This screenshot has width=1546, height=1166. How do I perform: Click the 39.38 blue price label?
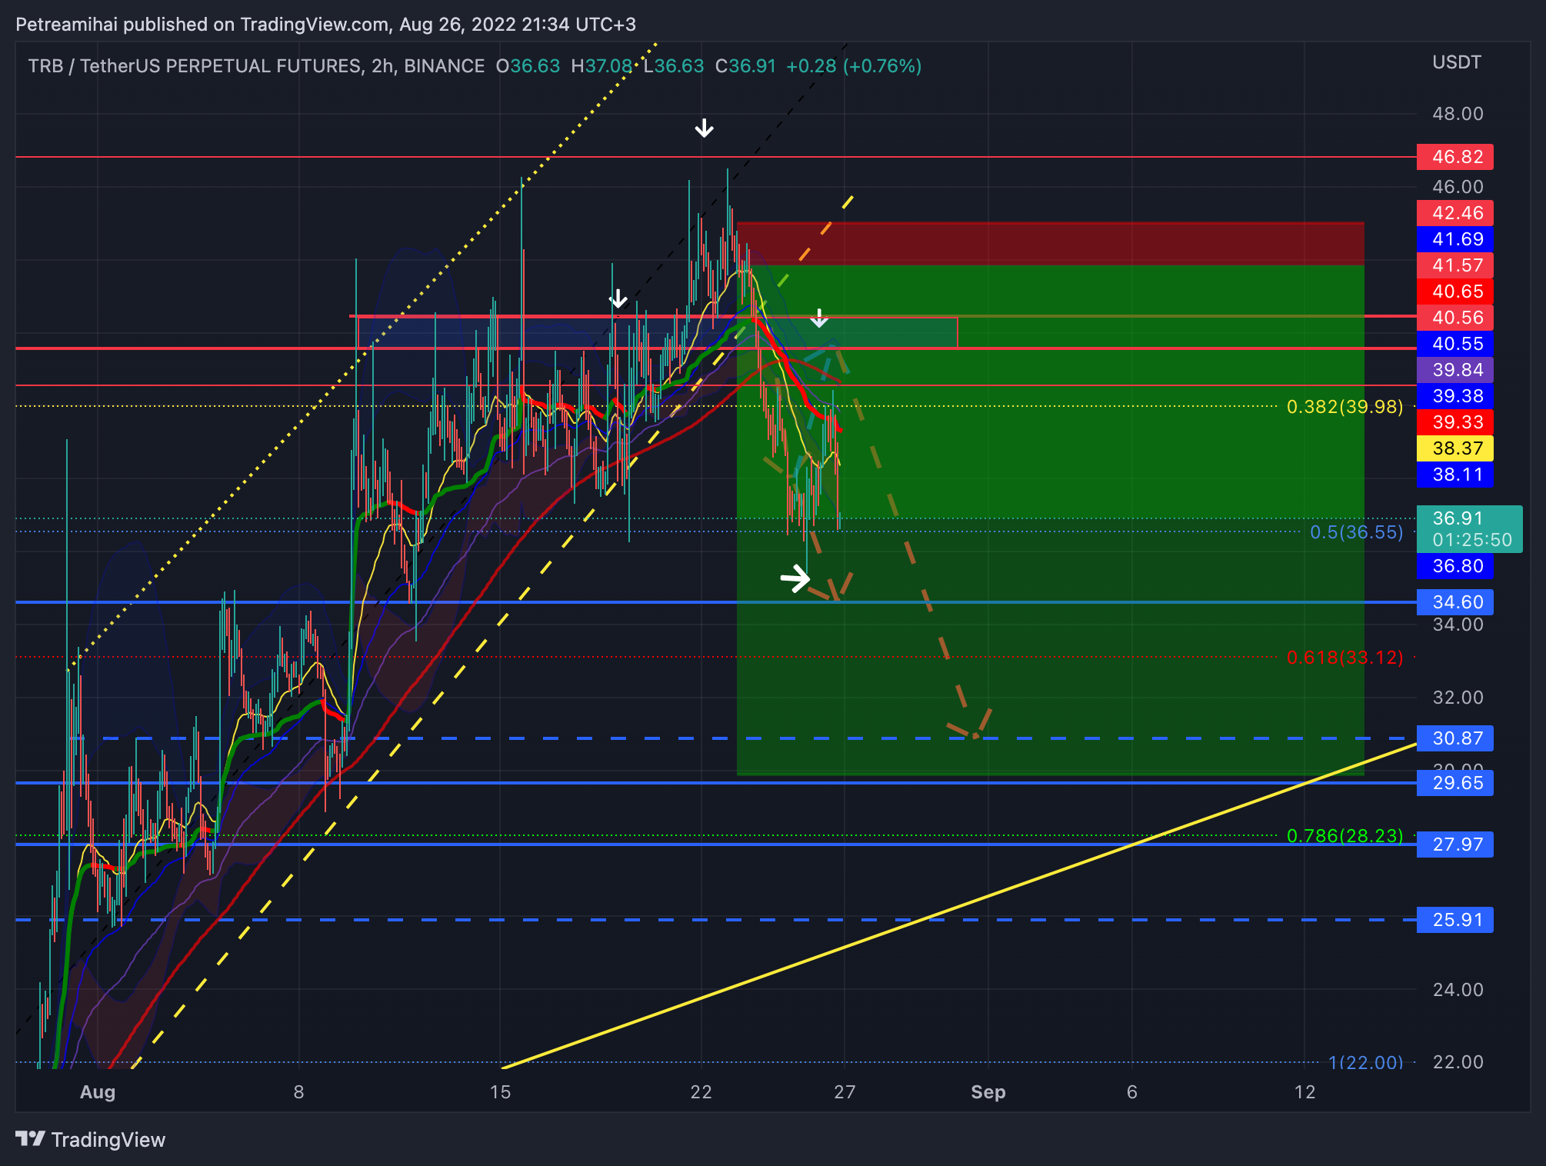1454,396
